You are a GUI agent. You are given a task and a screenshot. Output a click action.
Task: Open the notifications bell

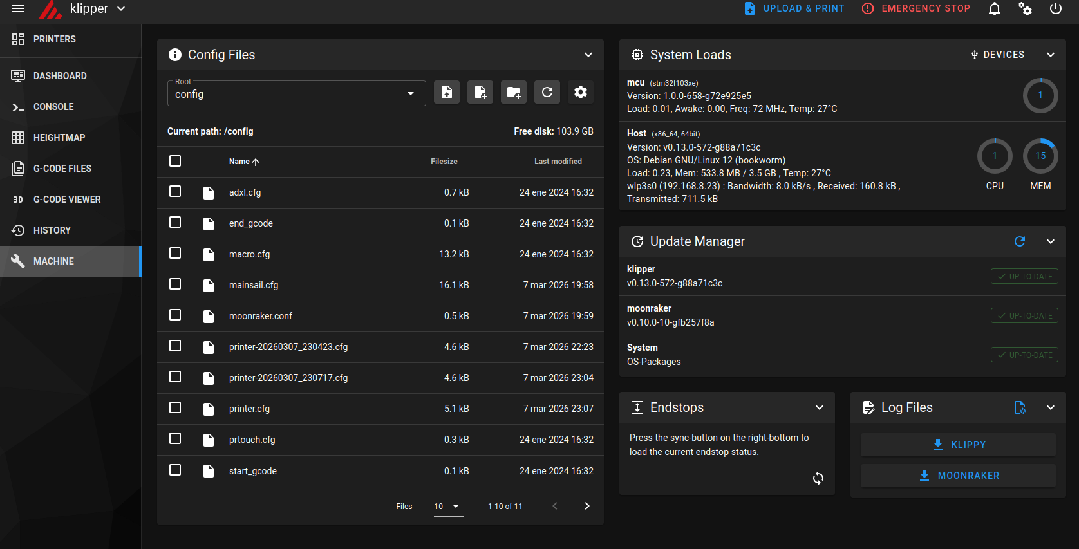994,9
